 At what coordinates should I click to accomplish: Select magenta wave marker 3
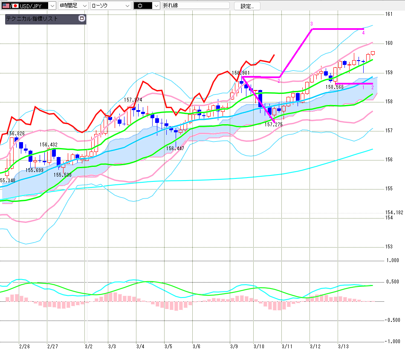[312, 24]
